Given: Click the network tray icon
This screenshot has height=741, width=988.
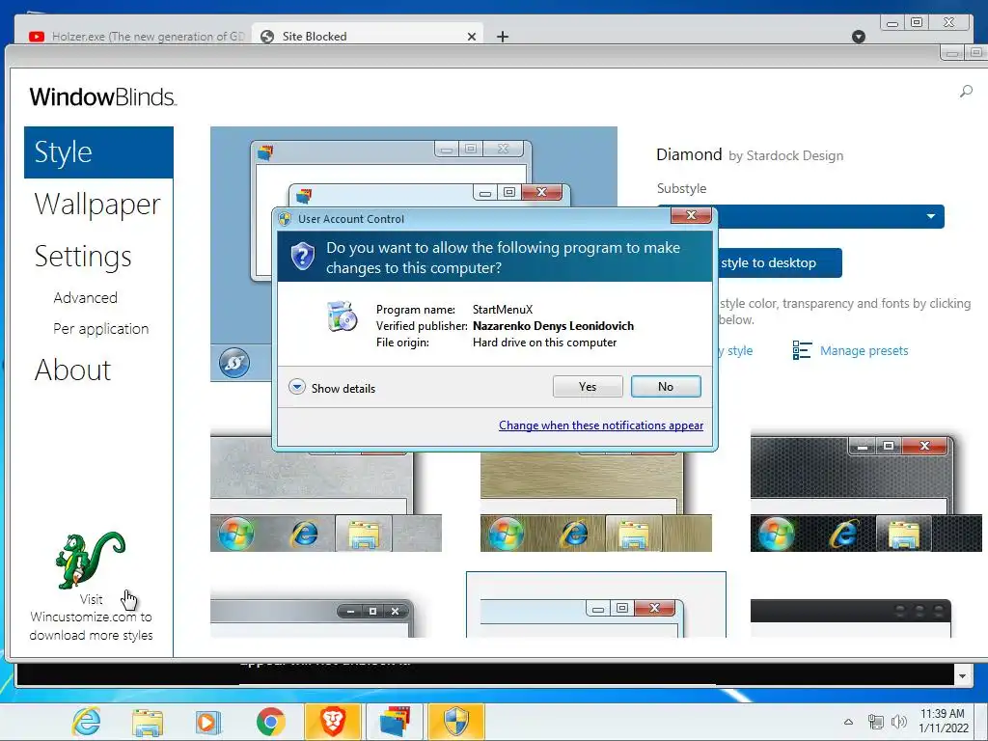Looking at the screenshot, I should (x=876, y=722).
